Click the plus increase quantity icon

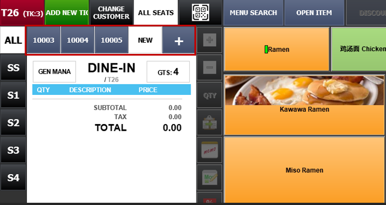tap(210, 40)
